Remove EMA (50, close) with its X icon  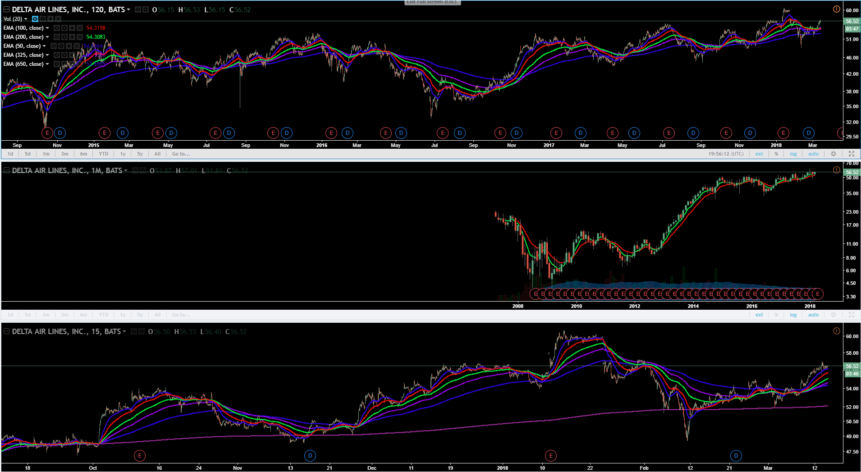[x=77, y=46]
